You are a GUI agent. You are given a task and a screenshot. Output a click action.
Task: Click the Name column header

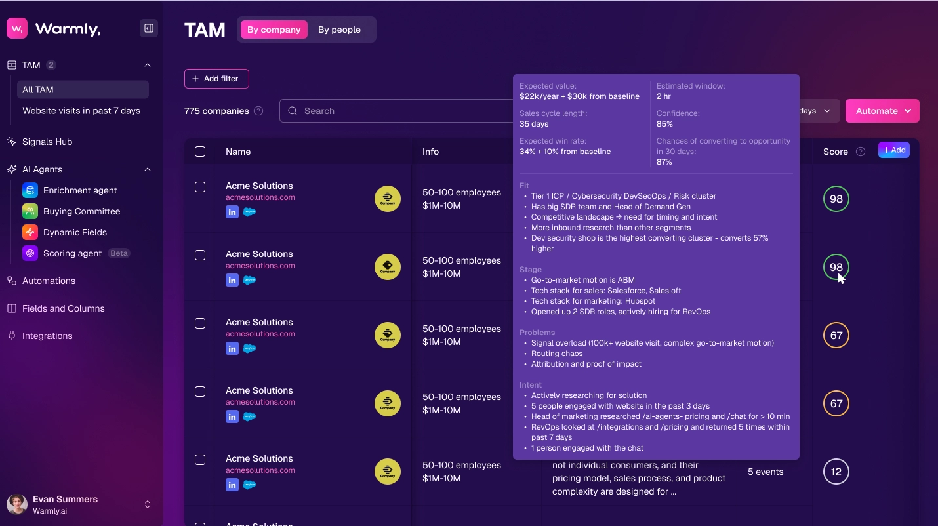pos(238,152)
